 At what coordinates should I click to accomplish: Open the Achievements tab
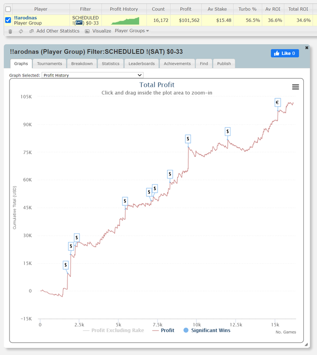(x=177, y=63)
